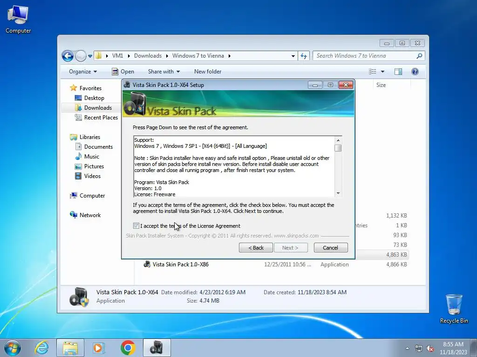The image size is (477, 357).
Task: Accept the License Agreement checkbox
Action: 136,225
